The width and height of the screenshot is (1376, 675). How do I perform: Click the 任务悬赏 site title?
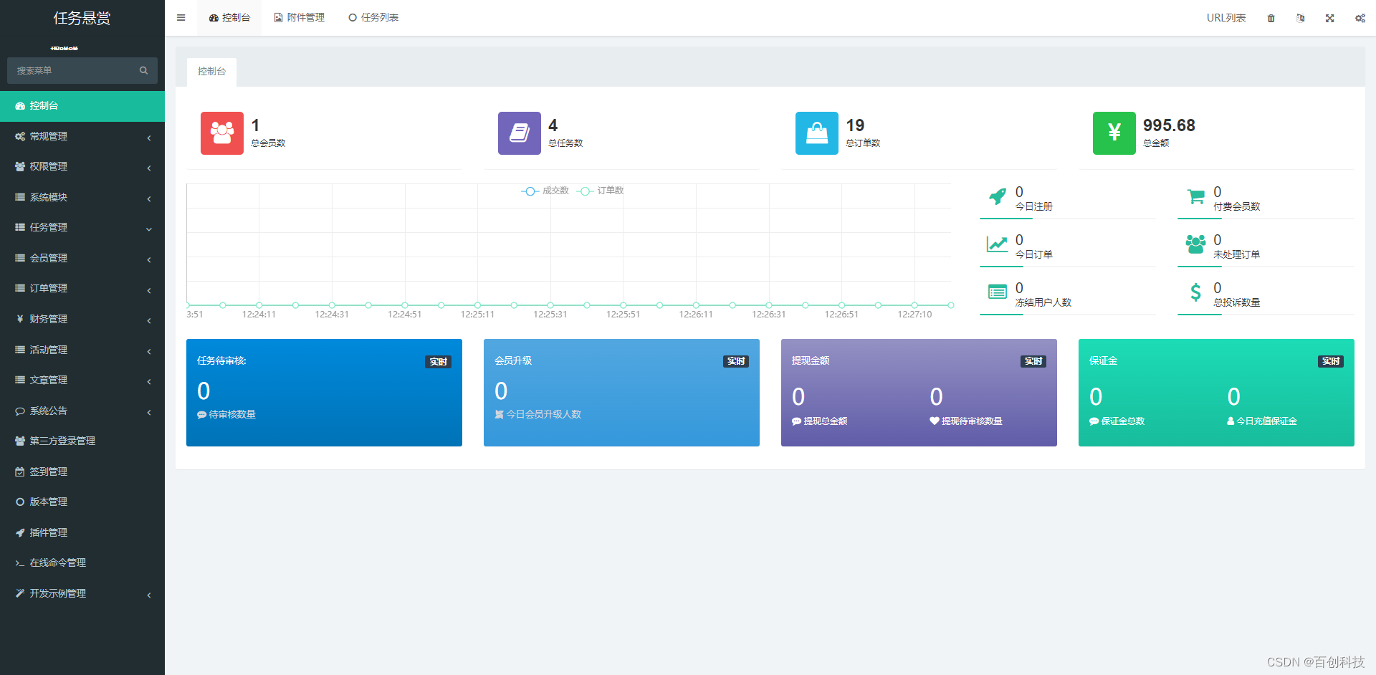82,19
